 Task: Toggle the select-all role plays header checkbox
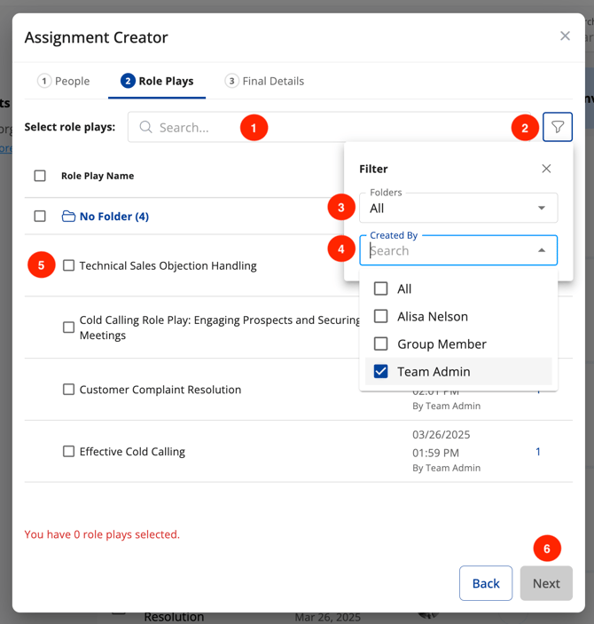(40, 176)
